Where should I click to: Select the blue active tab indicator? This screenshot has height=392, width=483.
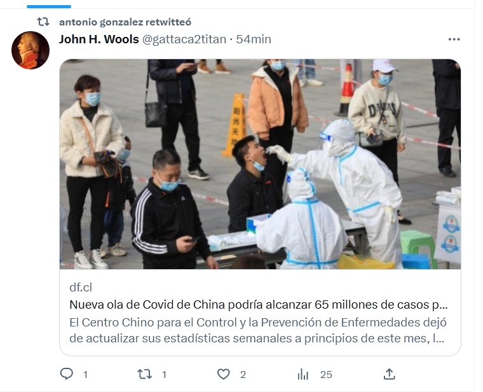click(x=49, y=6)
